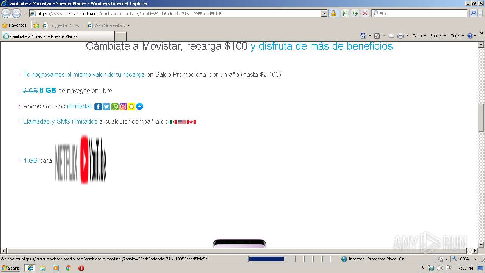Open the address bar URL dropdown
The width and height of the screenshot is (485, 273).
coord(324,13)
